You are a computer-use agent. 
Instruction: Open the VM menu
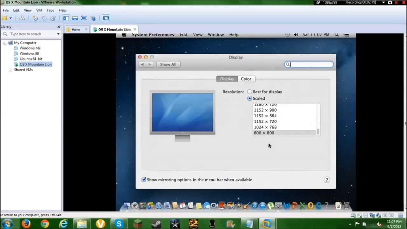coord(39,10)
